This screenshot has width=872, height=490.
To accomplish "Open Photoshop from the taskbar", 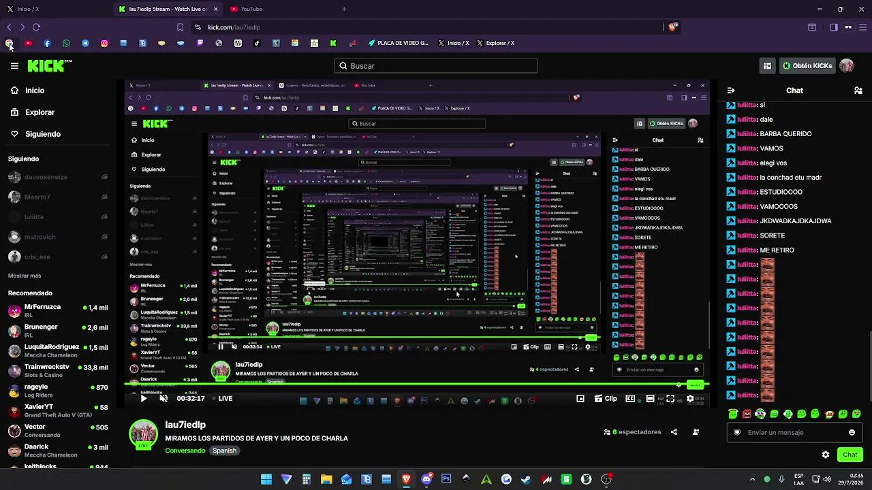I will (446, 479).
